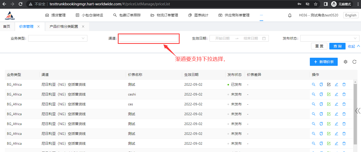Refresh the price list table

coord(354,62)
